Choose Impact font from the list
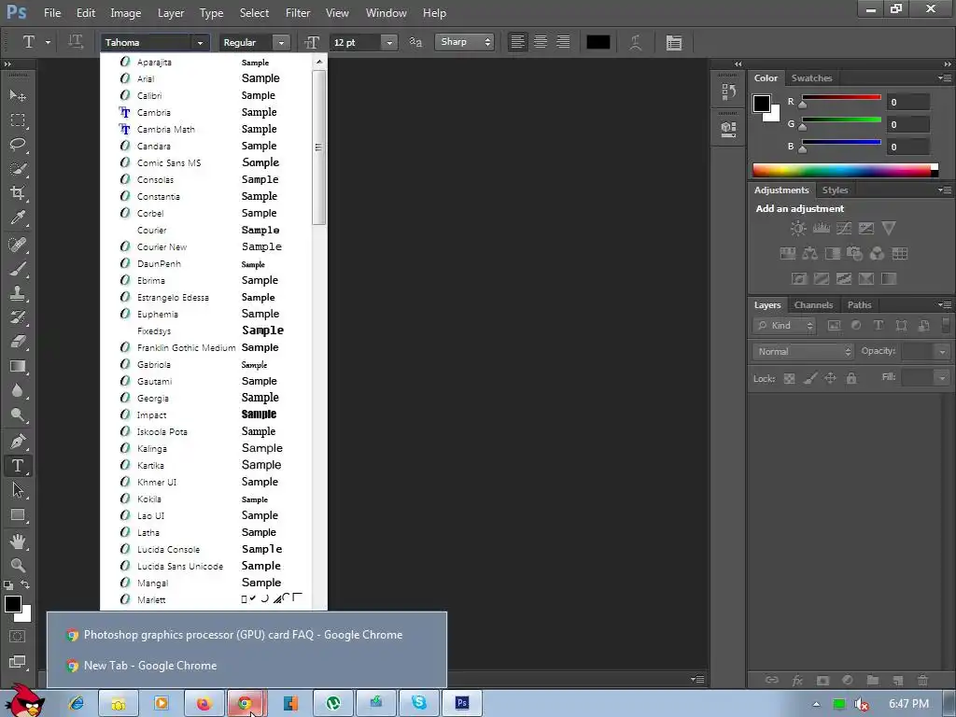 point(206,415)
